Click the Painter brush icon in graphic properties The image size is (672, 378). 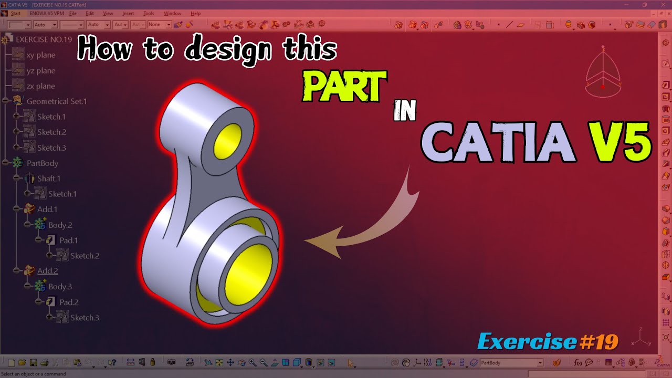tap(178, 24)
